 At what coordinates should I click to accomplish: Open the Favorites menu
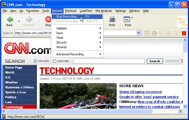[32, 11]
